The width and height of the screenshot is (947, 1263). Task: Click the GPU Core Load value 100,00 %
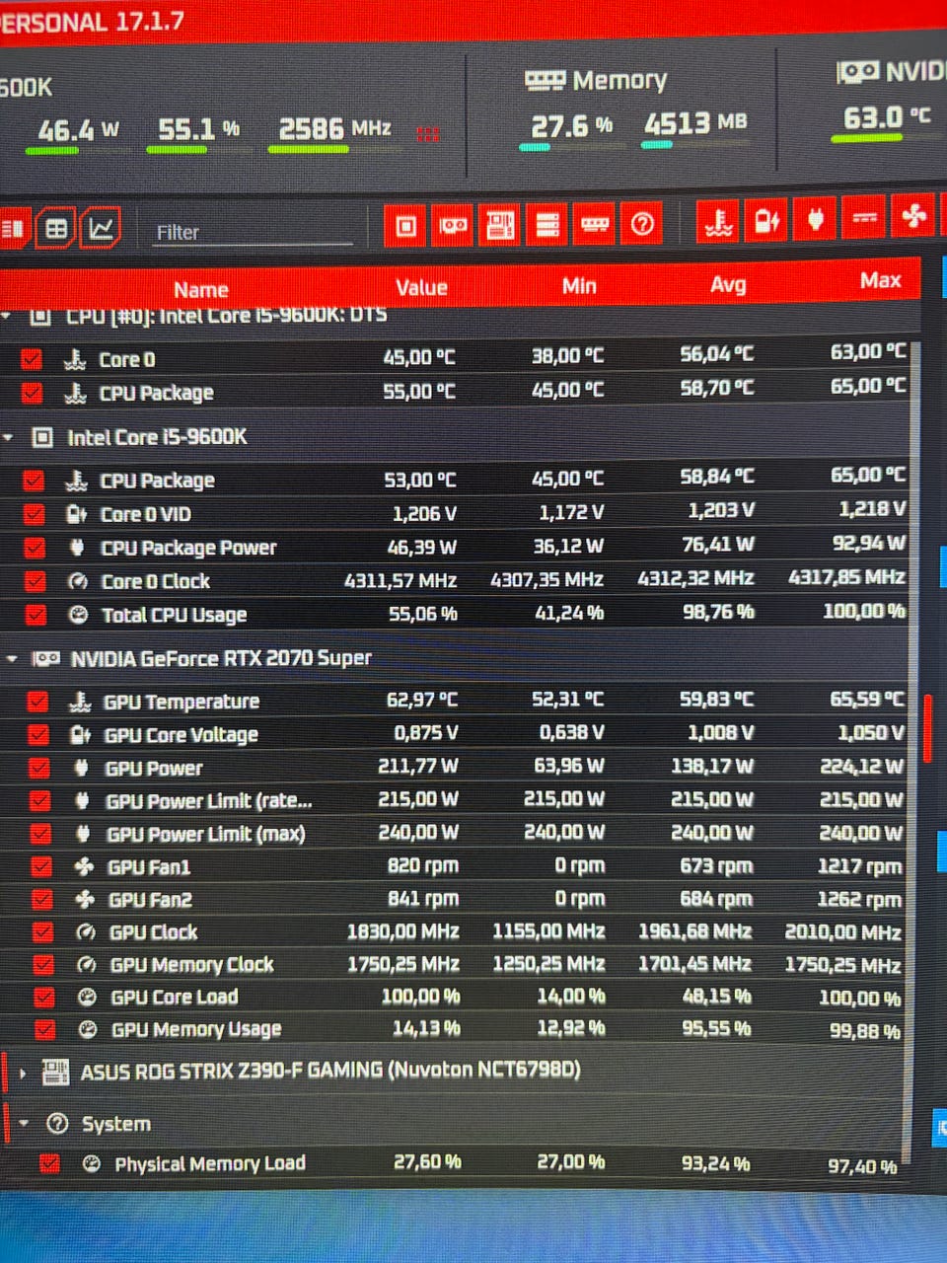pos(421,997)
